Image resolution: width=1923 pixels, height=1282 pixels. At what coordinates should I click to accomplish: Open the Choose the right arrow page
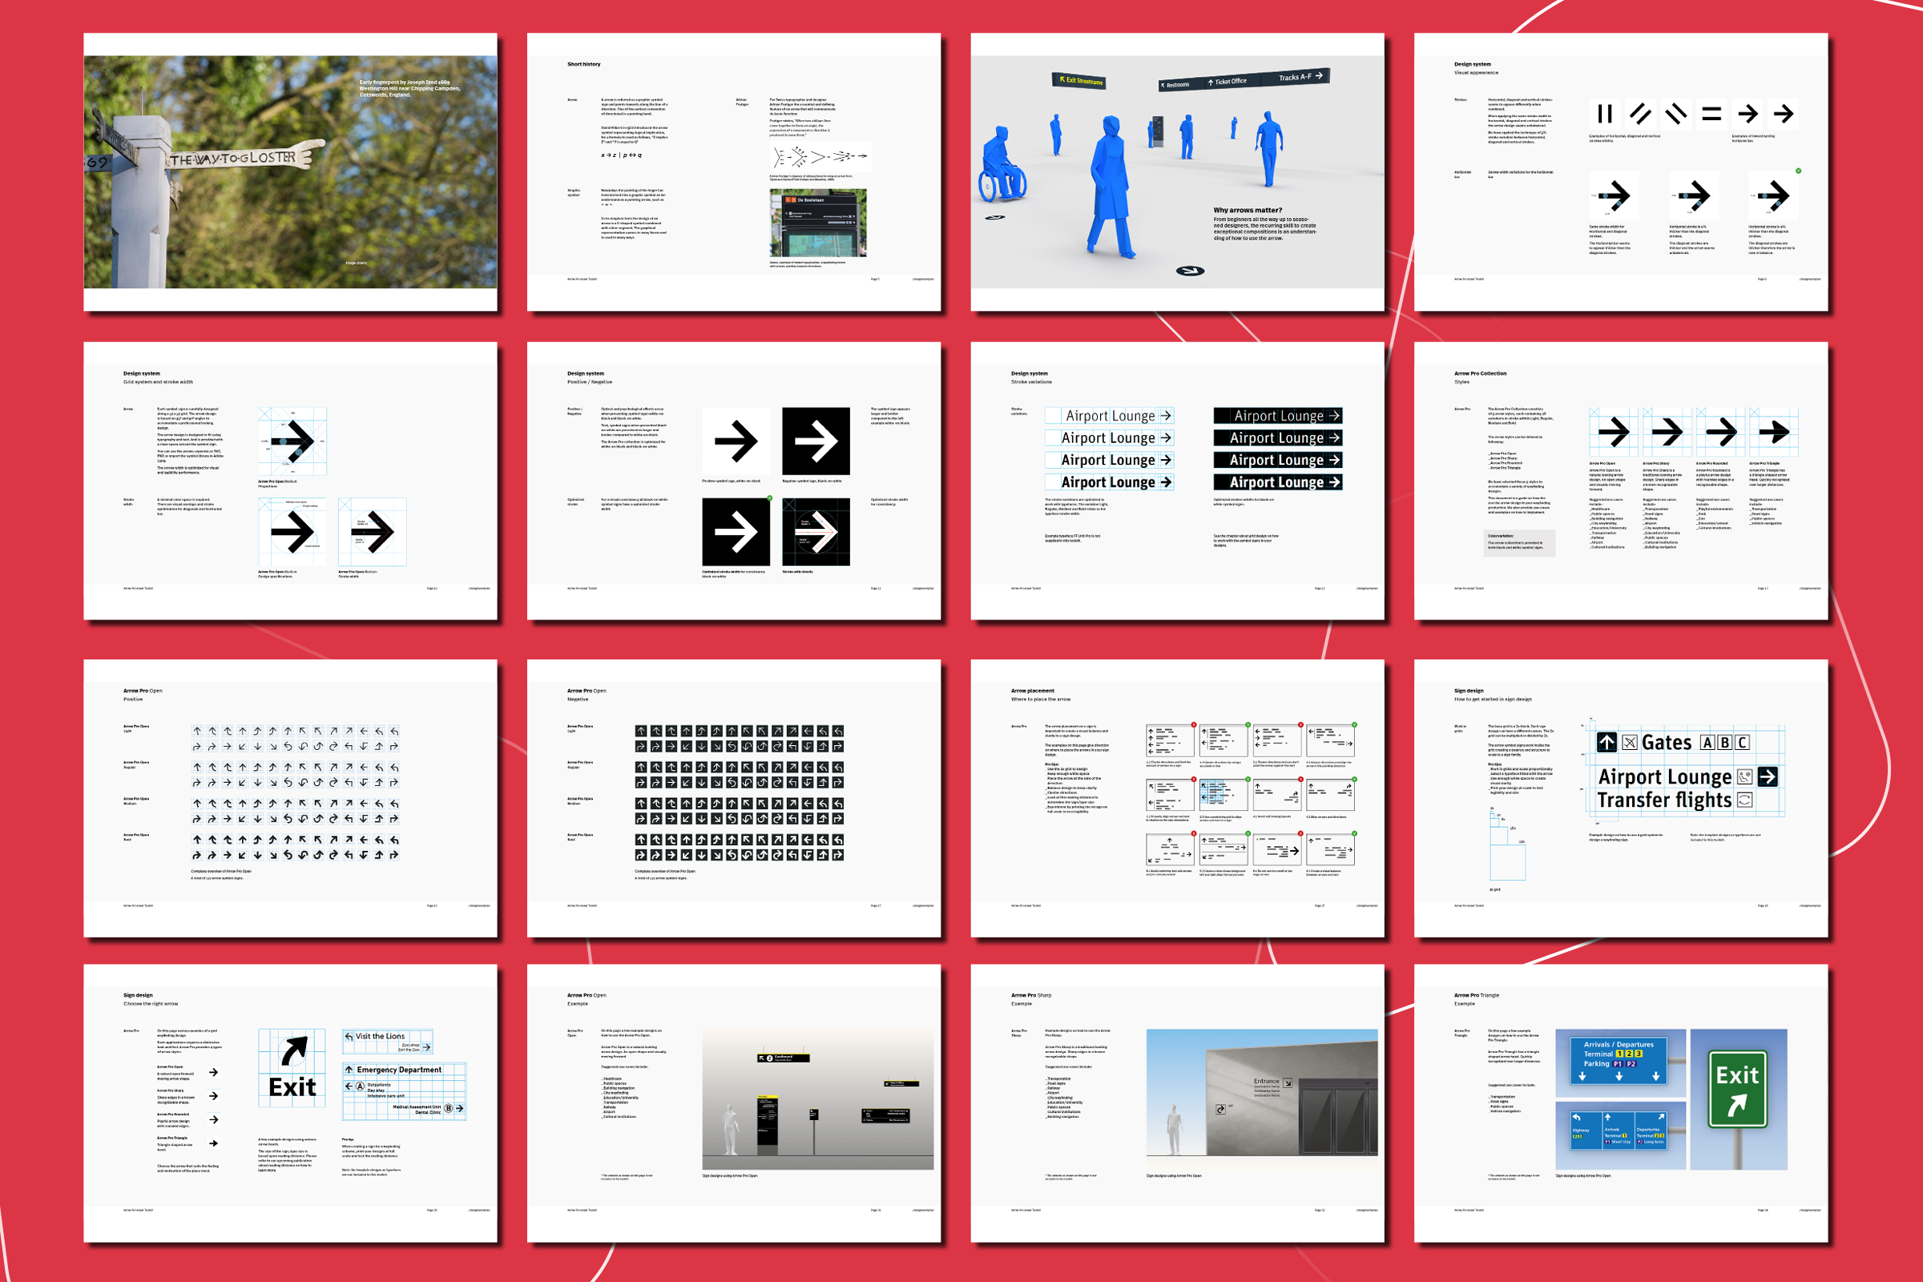[x=290, y=1103]
